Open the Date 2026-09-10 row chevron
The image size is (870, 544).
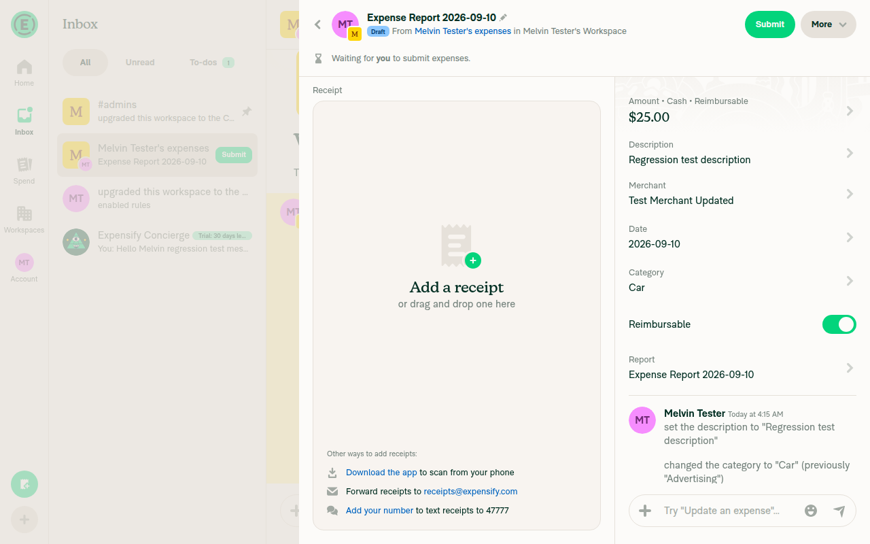850,237
